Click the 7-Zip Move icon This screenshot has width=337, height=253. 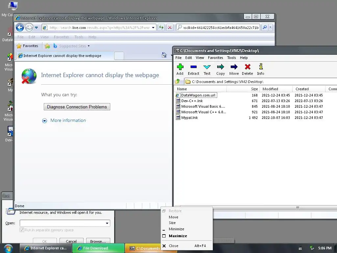click(x=234, y=67)
